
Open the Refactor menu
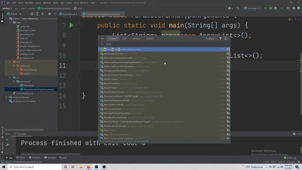point(47,3)
